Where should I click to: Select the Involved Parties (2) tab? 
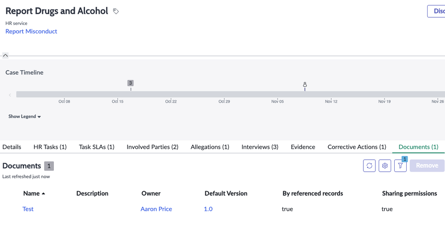tap(152, 147)
